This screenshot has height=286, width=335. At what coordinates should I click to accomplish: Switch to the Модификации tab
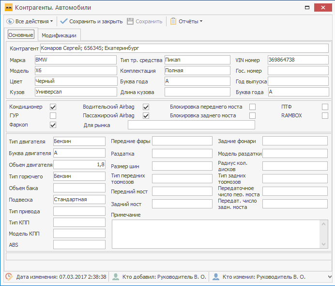59,35
